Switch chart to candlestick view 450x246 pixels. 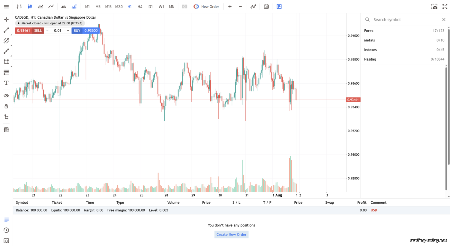click(30, 7)
